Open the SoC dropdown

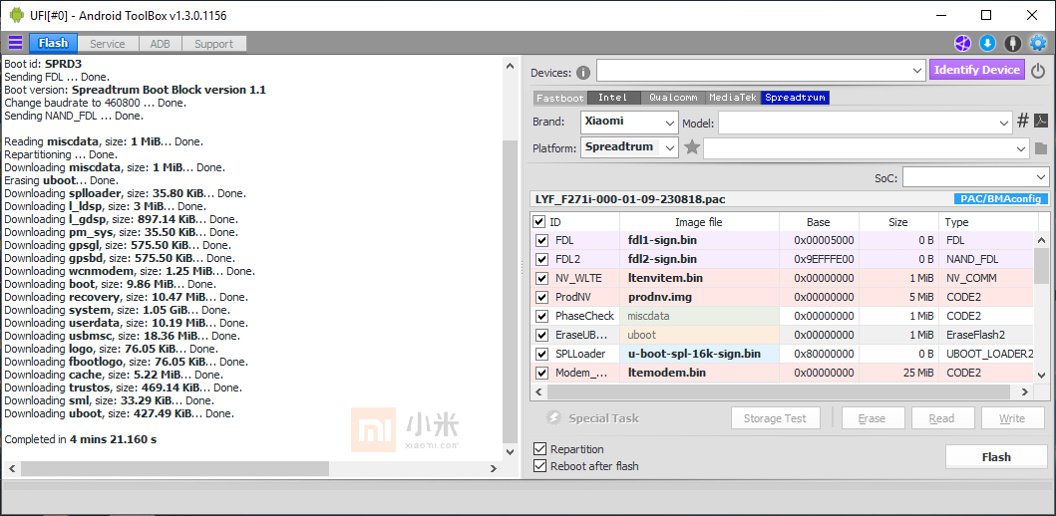975,177
